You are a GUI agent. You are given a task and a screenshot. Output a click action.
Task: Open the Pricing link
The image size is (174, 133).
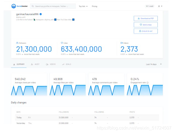pos(95,6)
